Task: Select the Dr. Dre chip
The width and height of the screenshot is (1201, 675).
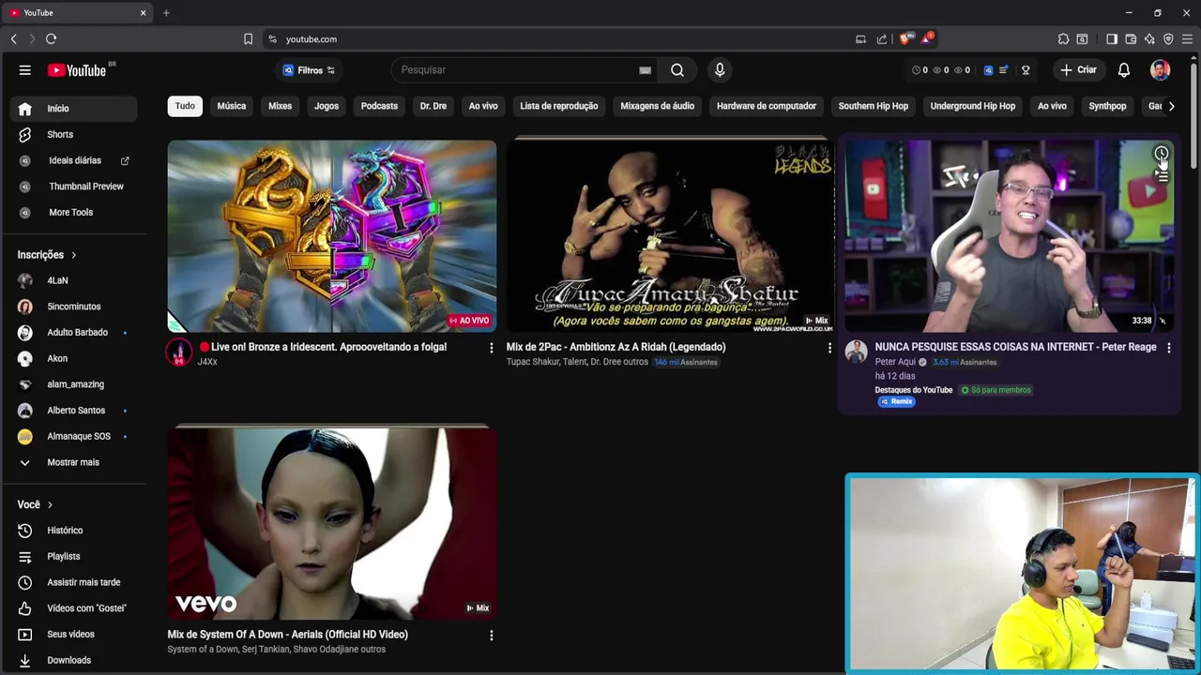Action: click(433, 106)
